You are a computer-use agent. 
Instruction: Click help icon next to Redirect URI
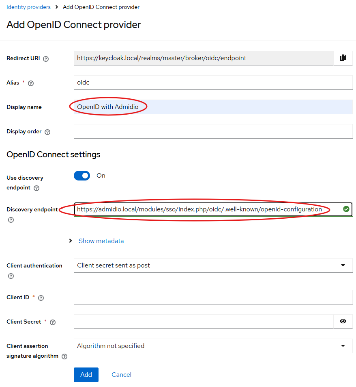click(x=46, y=59)
